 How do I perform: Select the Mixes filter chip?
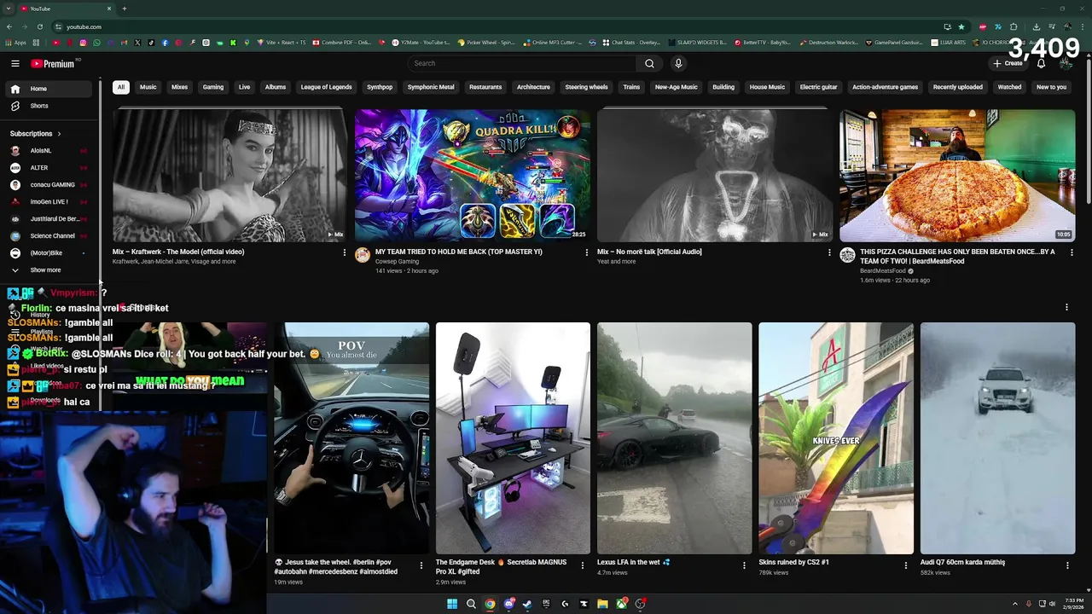pyautogui.click(x=179, y=87)
